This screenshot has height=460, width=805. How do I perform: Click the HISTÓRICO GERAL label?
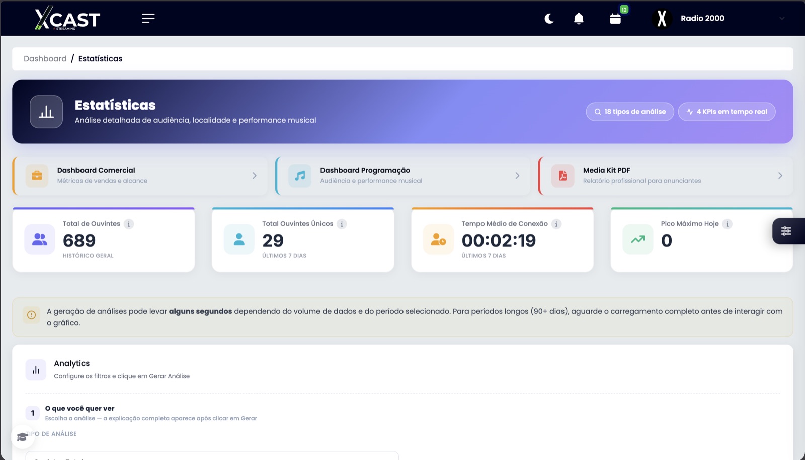pyautogui.click(x=88, y=256)
